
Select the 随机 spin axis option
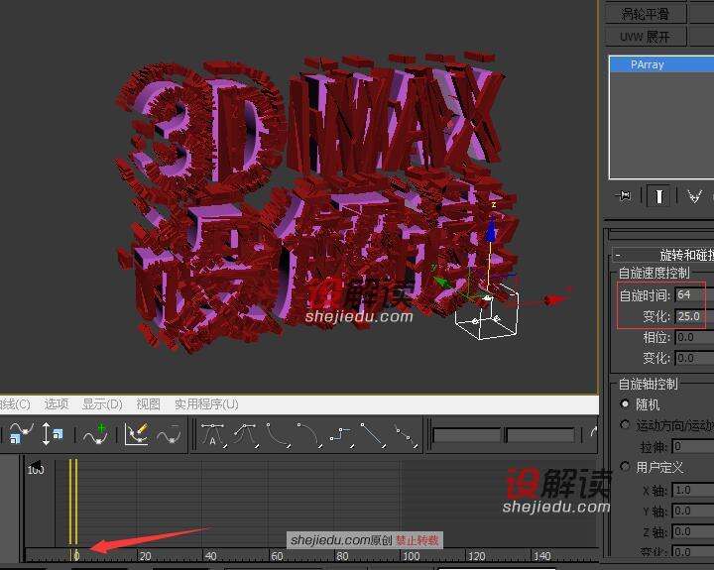coord(625,403)
